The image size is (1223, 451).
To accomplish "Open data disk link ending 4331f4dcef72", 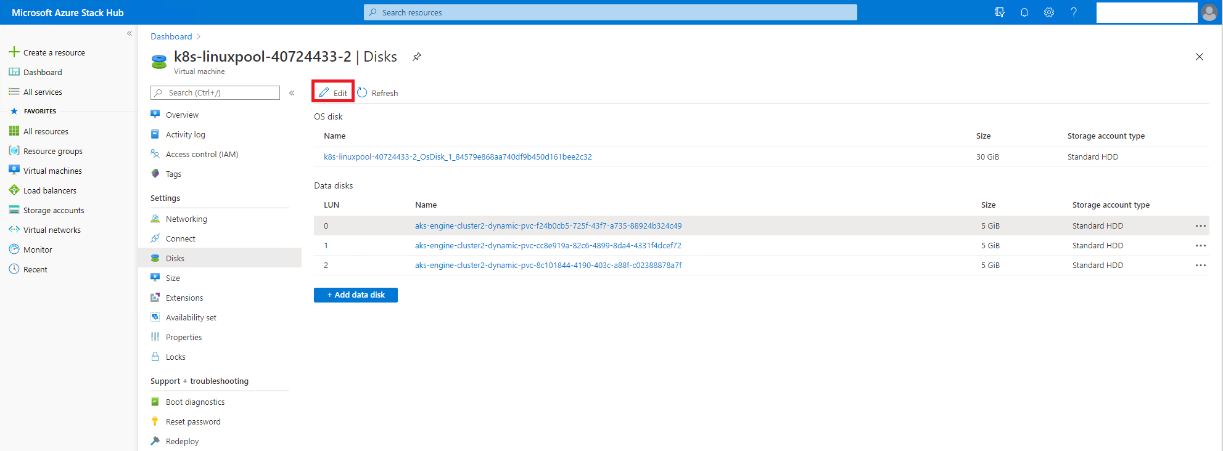I will point(548,245).
